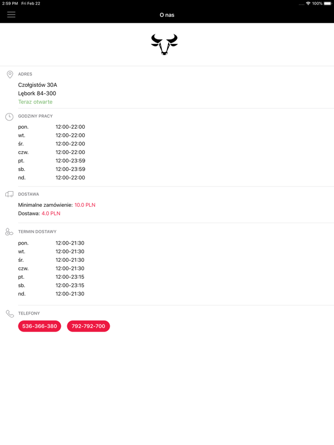
Task: Select '12:00-21:30' for pon. delivery time
Action: point(70,243)
